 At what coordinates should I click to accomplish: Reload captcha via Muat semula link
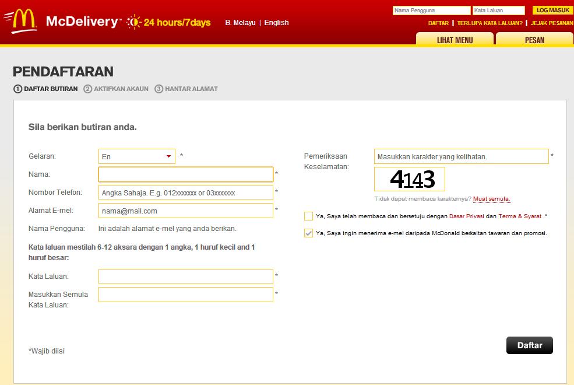[491, 199]
